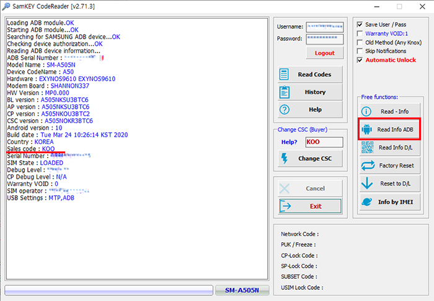Minimize the SamKEY CodeReader window
The image size is (434, 301).
point(377,6)
